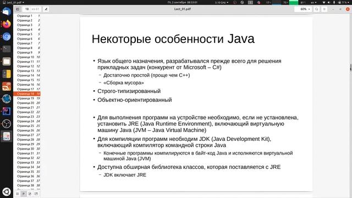The height and width of the screenshot is (198, 352).
Task: Switch sidebar to thumbnails view
Action: coord(17,194)
